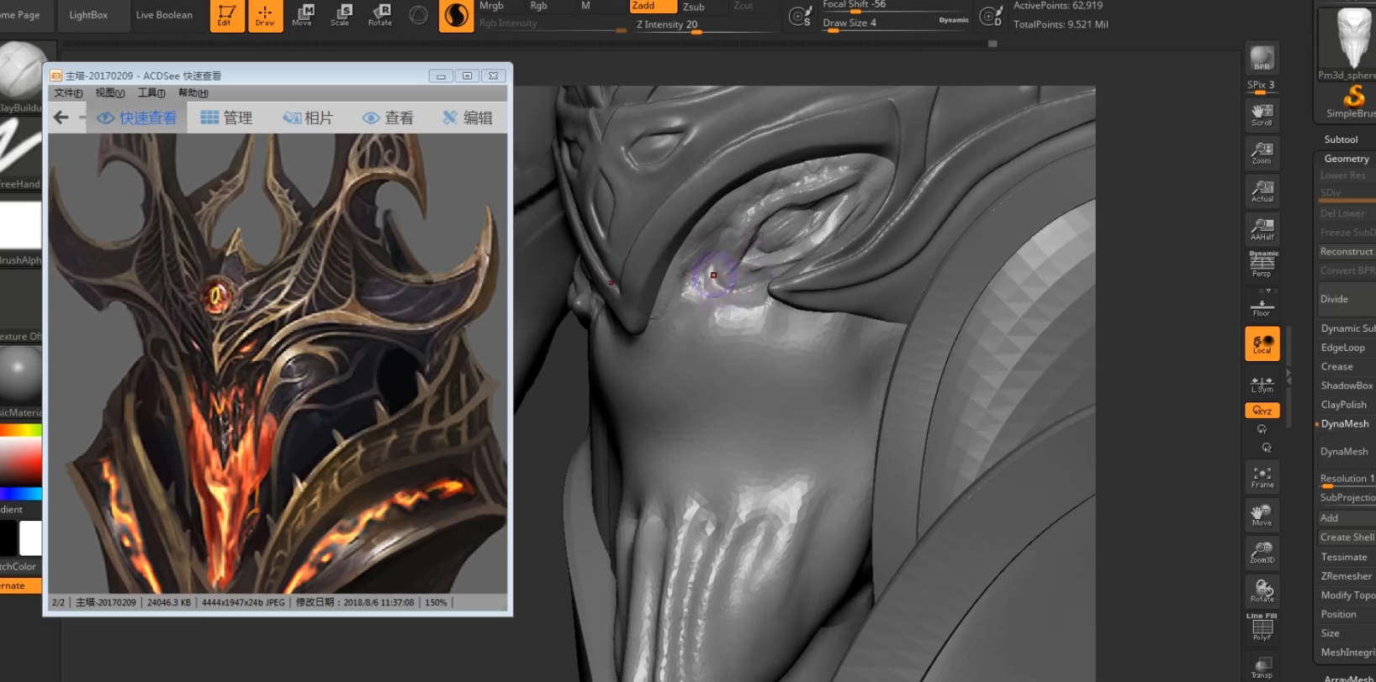Select the SimpleBrush tool icon
Image resolution: width=1376 pixels, height=682 pixels.
[x=1352, y=102]
